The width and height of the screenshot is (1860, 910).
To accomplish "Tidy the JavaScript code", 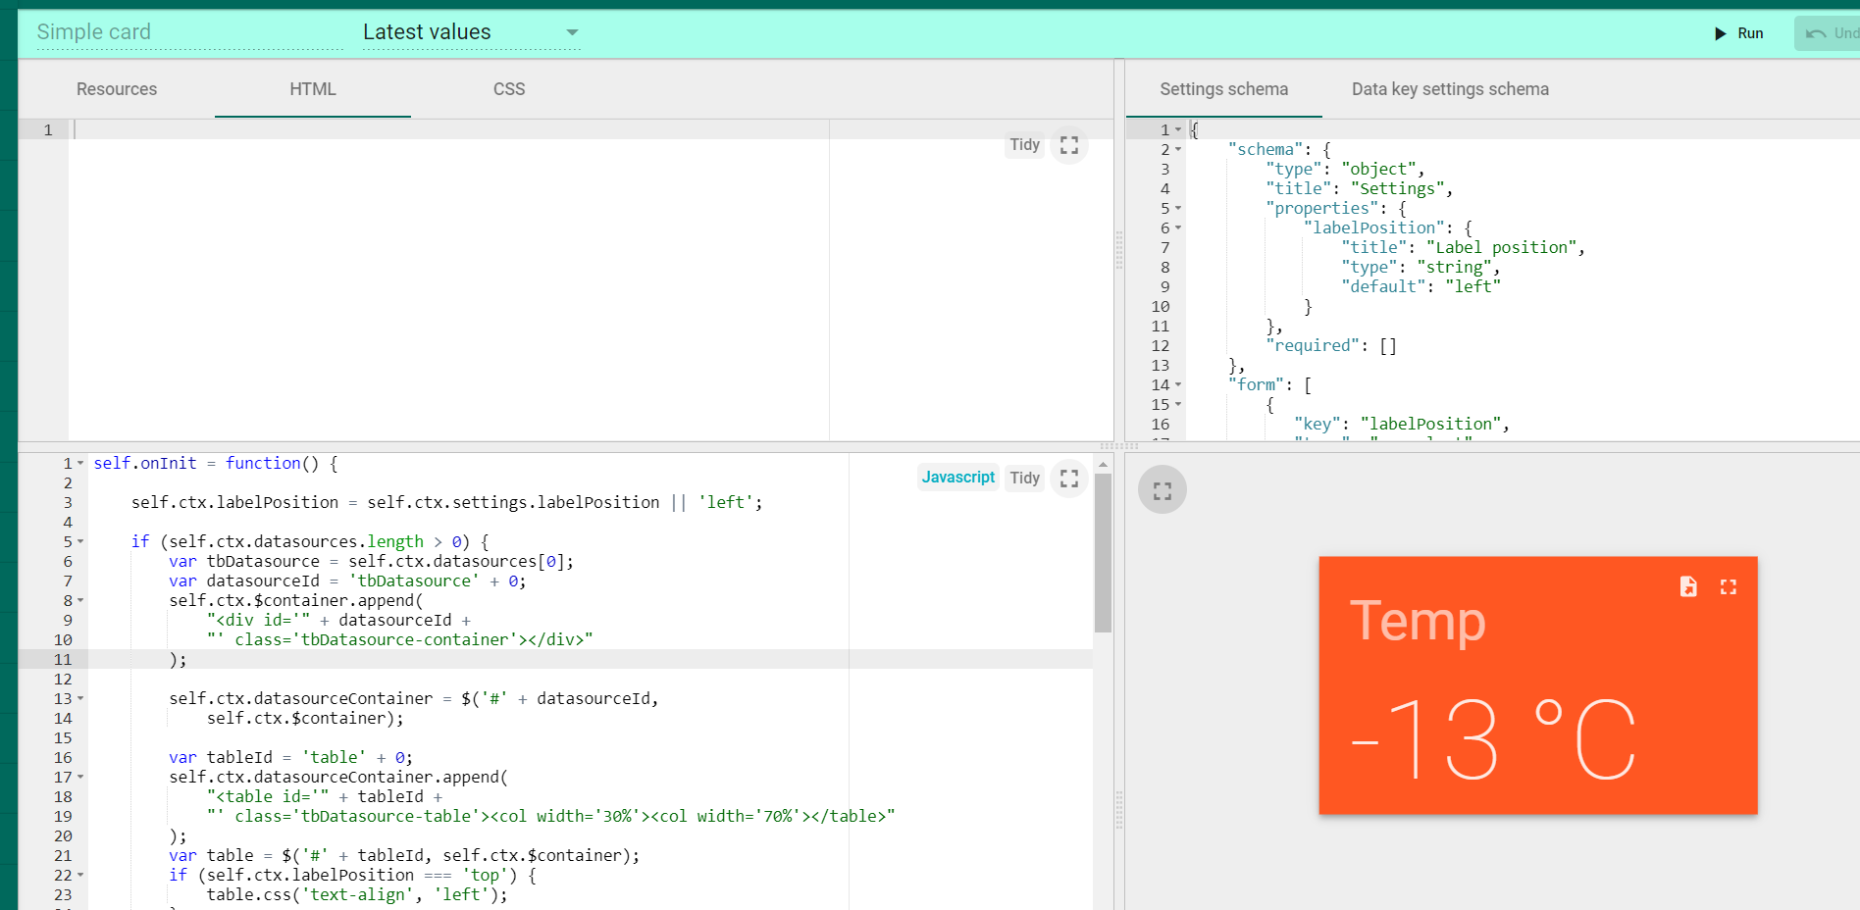I will (x=1024, y=478).
